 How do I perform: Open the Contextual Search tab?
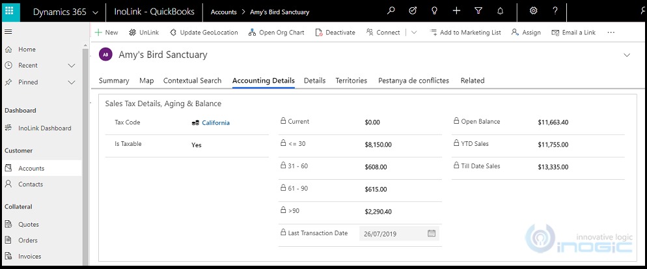(192, 81)
